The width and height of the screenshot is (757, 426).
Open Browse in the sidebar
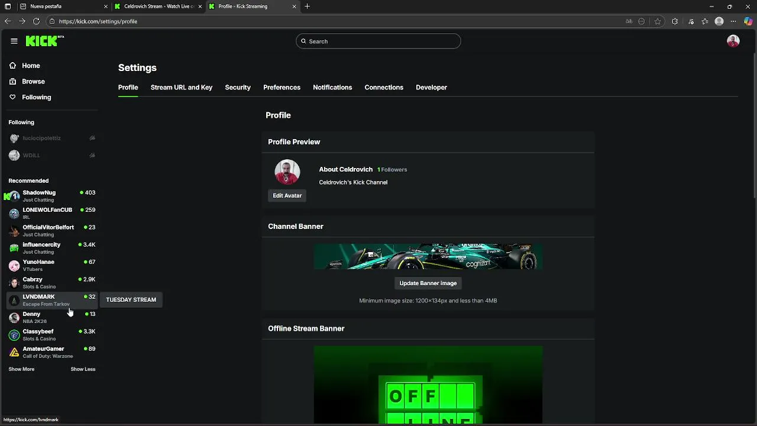[x=33, y=82]
